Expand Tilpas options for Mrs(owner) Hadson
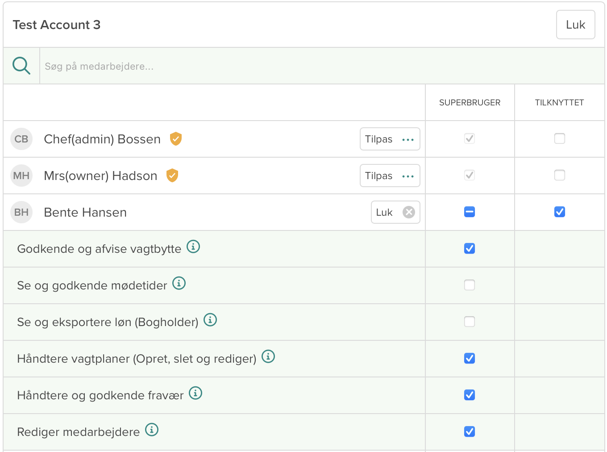This screenshot has width=607, height=452. [390, 176]
